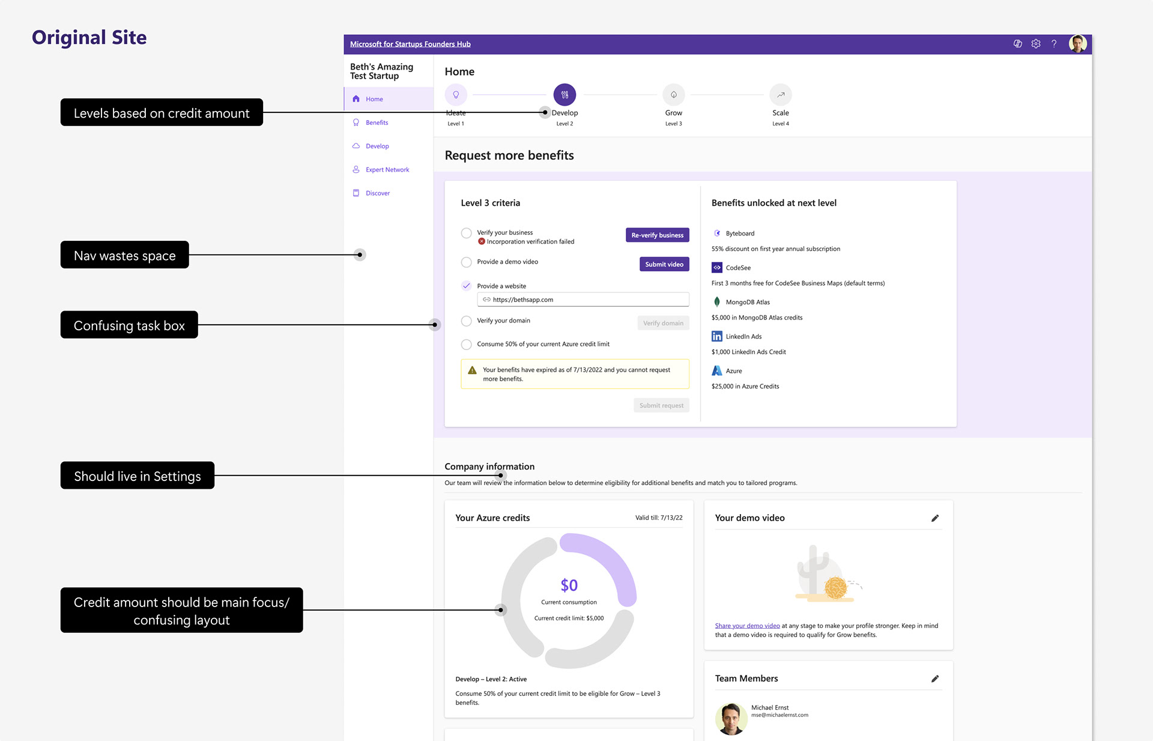Viewport: 1153px width, 741px height.
Task: Click the Develop cloud sidebar icon
Action: coord(356,146)
